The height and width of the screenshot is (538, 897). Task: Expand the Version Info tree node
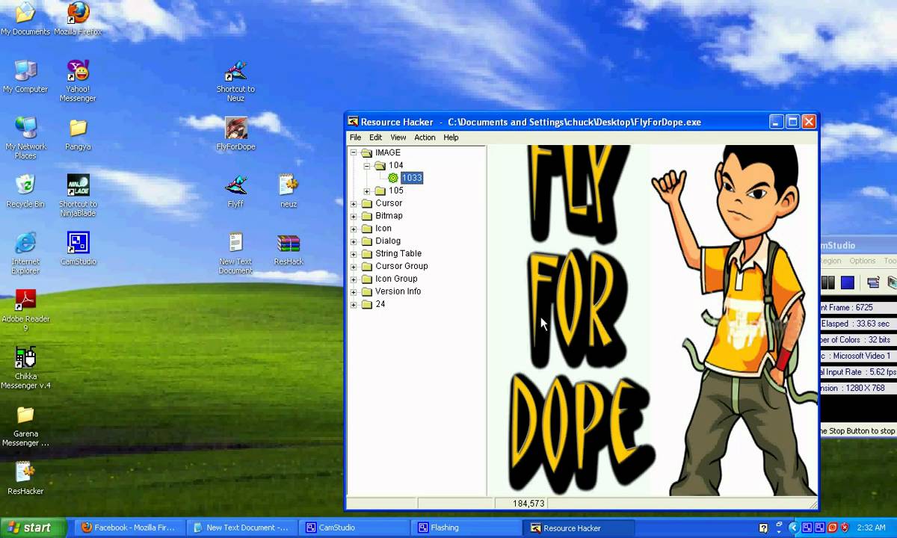click(354, 291)
